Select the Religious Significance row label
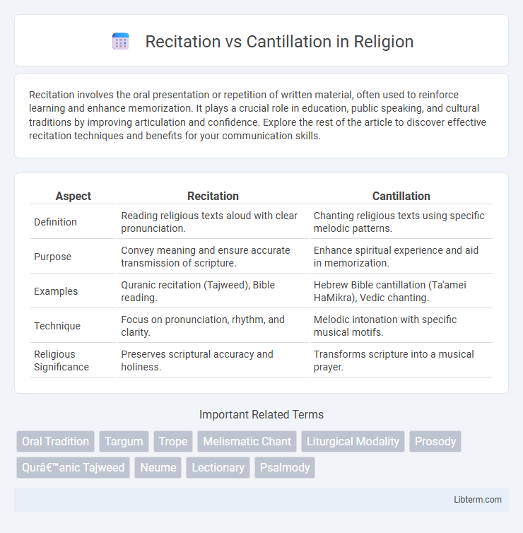Viewport: 523px width, 533px height. pos(61,361)
